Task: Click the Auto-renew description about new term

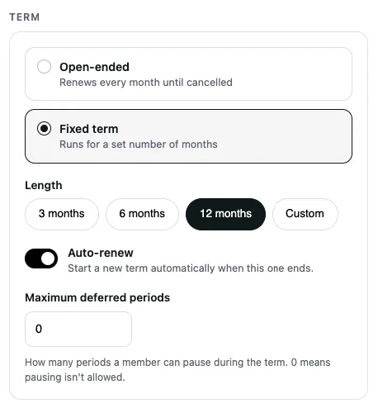Action: [x=191, y=268]
